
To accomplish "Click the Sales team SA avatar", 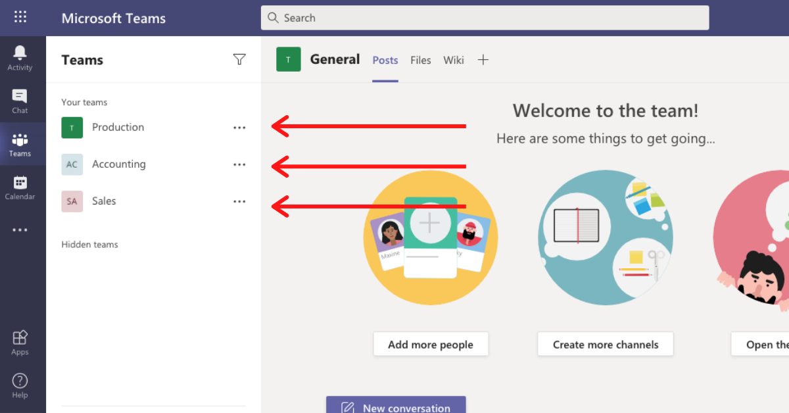I will (x=72, y=201).
